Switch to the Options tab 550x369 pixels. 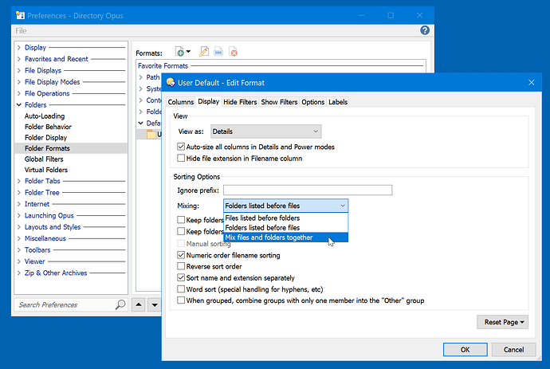click(x=313, y=102)
